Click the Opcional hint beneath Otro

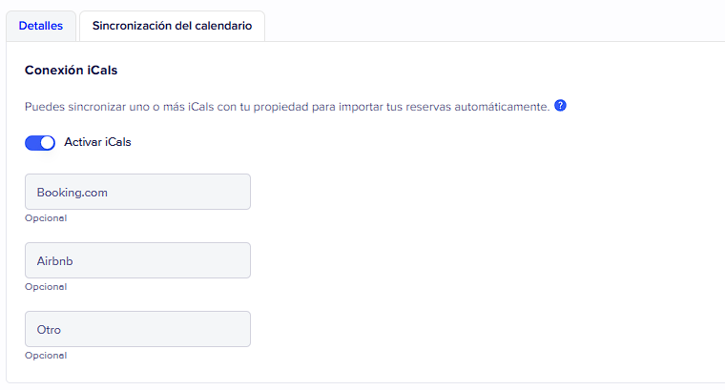click(46, 356)
